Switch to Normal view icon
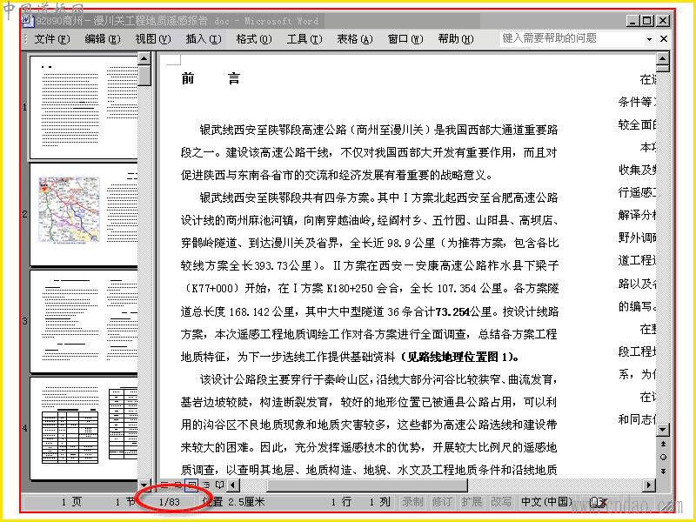 pyautogui.click(x=164, y=485)
